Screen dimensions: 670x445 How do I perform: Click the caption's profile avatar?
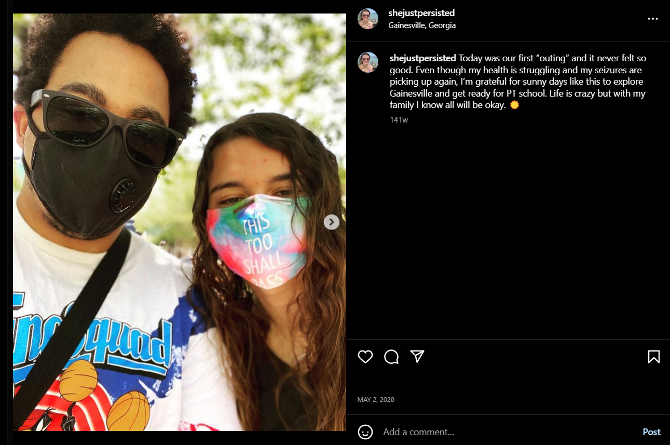(x=367, y=62)
